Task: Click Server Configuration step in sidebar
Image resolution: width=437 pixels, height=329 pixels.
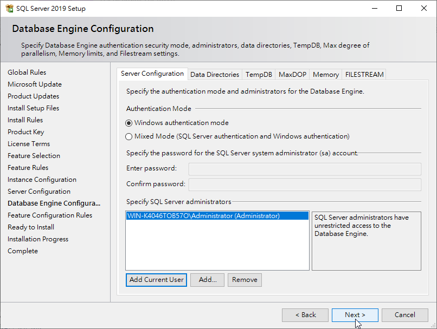Action: click(39, 192)
